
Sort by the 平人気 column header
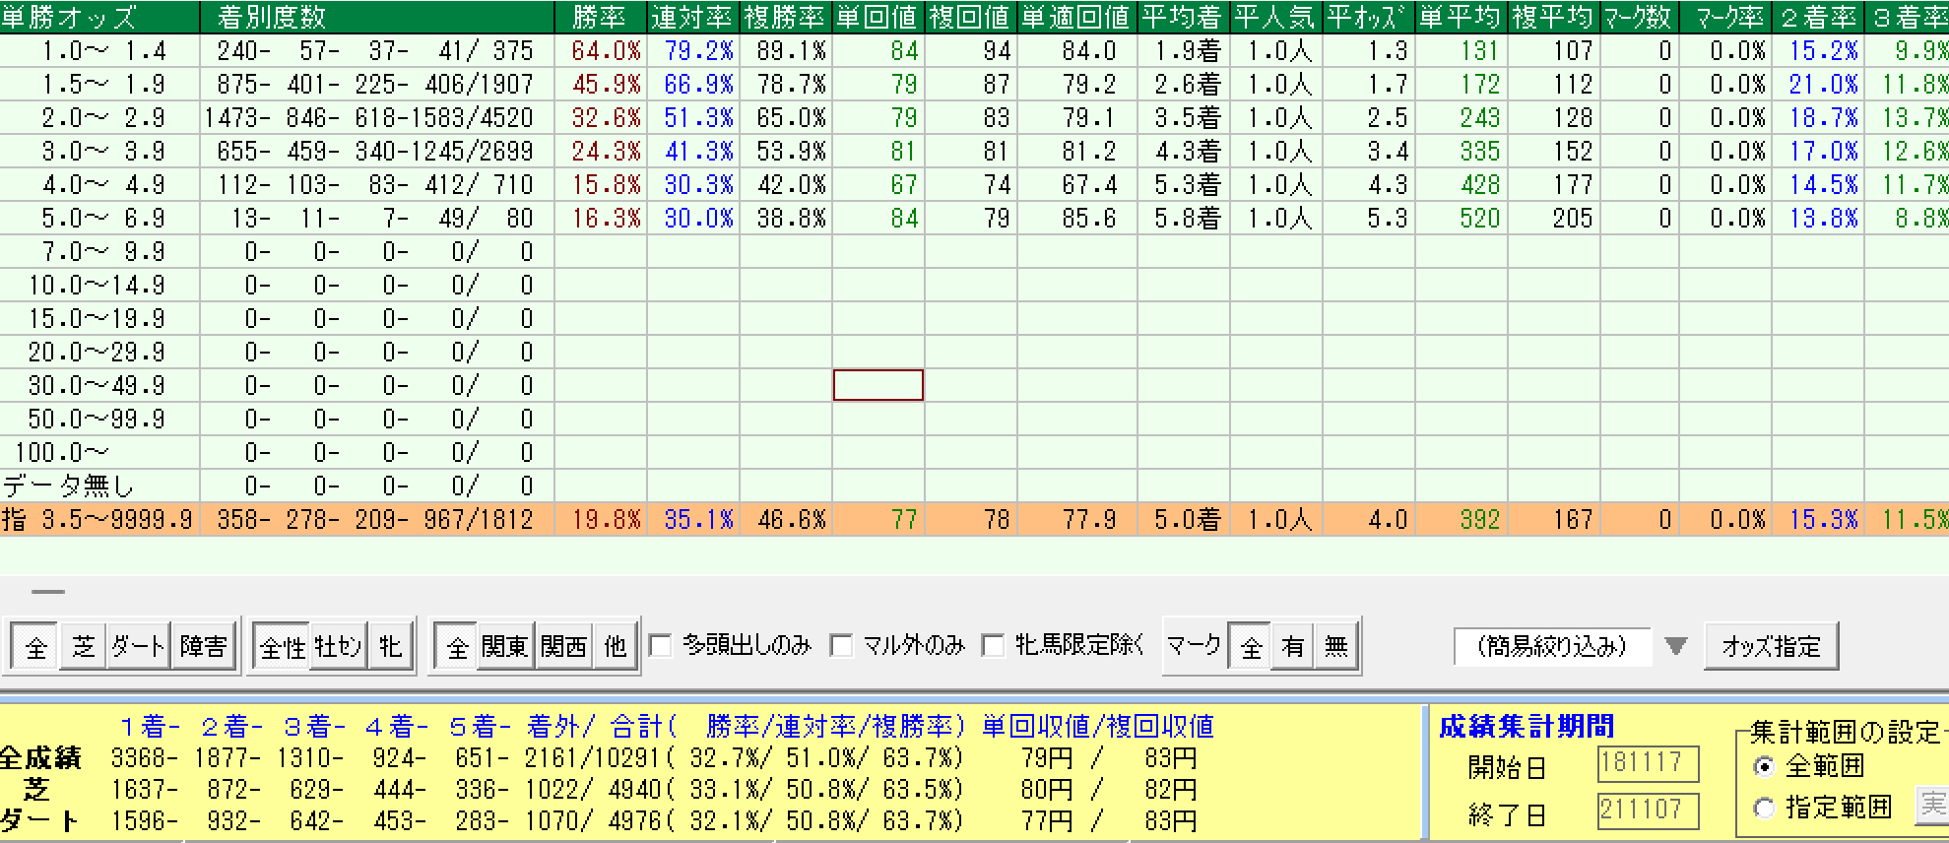(x=1275, y=17)
